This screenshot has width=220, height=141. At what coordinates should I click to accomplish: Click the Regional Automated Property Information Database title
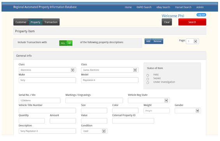tap(45, 7)
